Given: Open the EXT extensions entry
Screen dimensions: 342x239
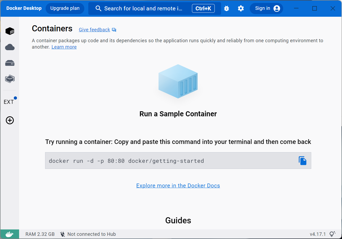Looking at the screenshot, I should [9, 102].
